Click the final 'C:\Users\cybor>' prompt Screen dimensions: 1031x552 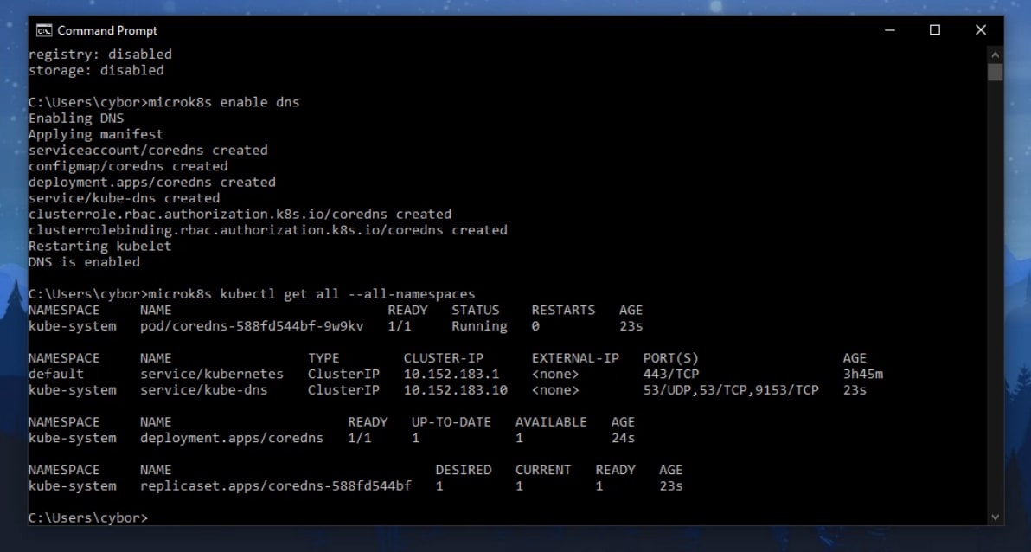(x=88, y=517)
